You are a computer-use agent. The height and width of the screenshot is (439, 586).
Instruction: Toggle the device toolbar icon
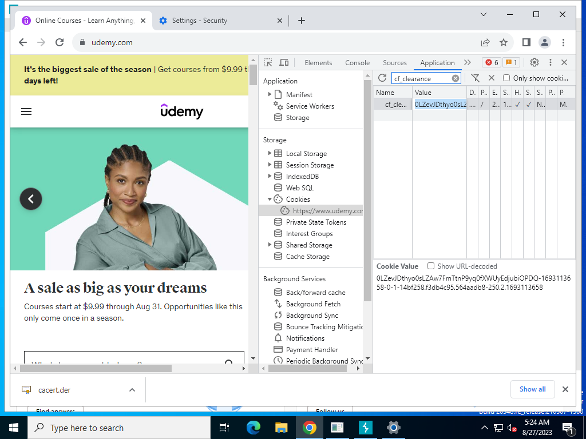pos(284,62)
